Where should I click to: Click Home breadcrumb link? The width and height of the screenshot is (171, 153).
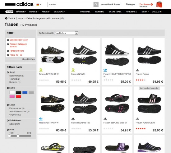pos(21,18)
